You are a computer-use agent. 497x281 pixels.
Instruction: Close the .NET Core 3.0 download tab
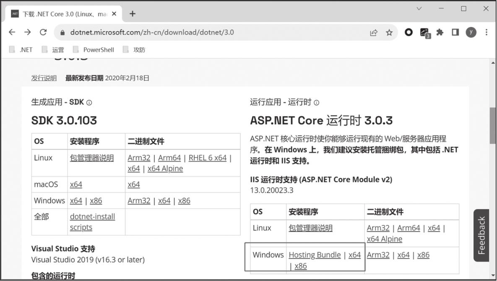114,14
